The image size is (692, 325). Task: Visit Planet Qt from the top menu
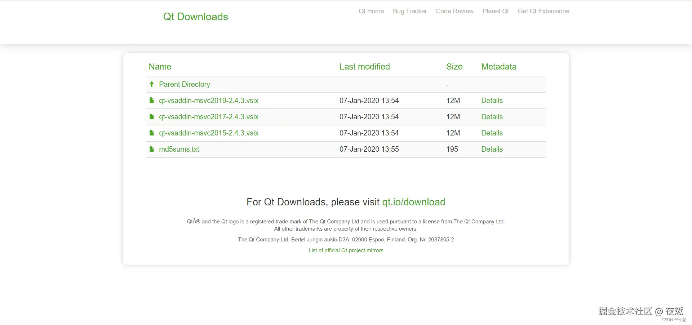coord(496,11)
